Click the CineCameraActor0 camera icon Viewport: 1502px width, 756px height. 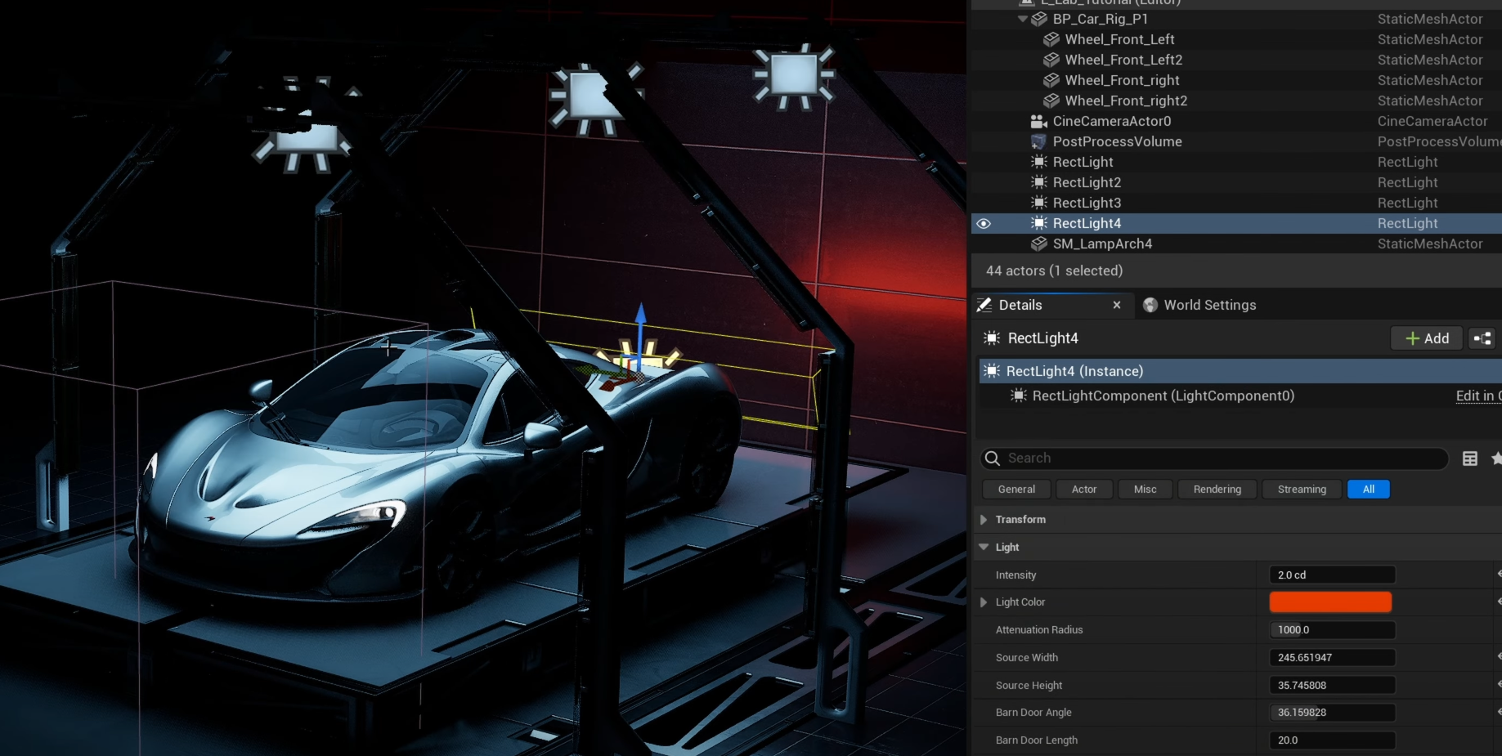[x=1038, y=121]
